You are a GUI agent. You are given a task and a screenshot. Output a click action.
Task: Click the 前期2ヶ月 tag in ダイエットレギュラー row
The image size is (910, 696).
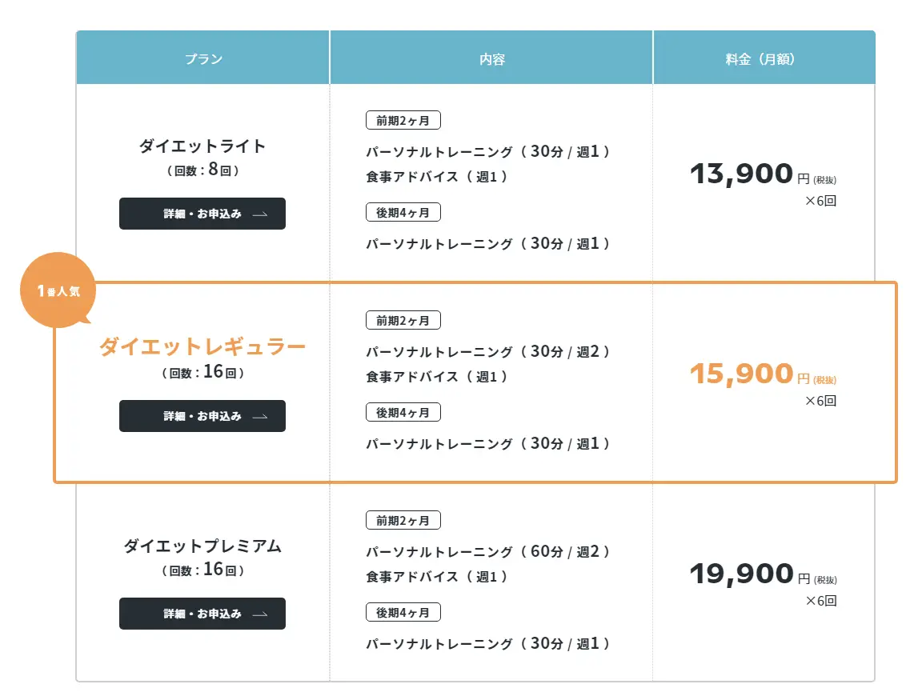point(403,320)
